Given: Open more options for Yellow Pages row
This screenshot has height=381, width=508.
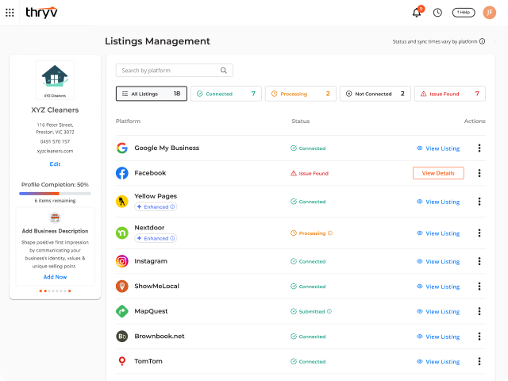Looking at the screenshot, I should (479, 202).
